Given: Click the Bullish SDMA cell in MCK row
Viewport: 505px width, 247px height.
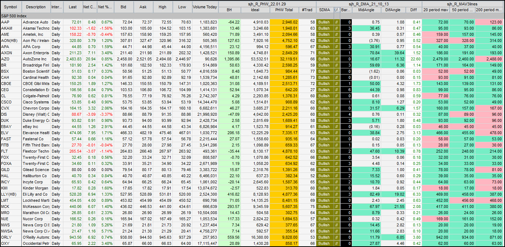Looking at the screenshot, I should click(x=325, y=207).
